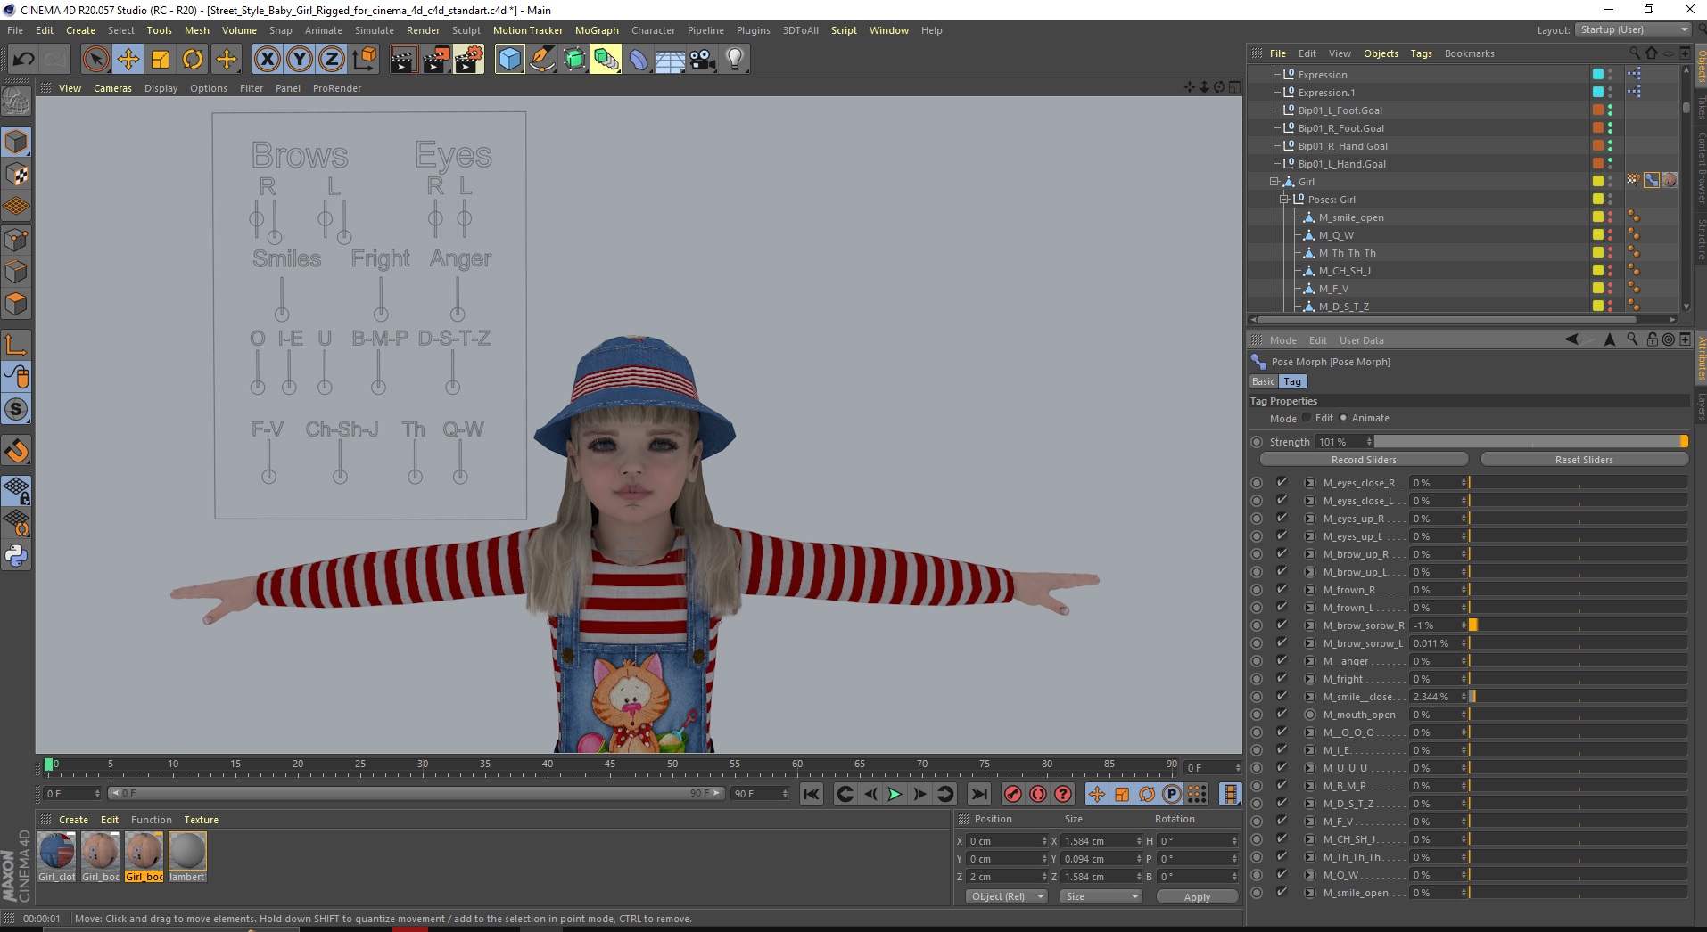Activate the Rotate tool
Image resolution: width=1707 pixels, height=932 pixels.
tap(193, 60)
